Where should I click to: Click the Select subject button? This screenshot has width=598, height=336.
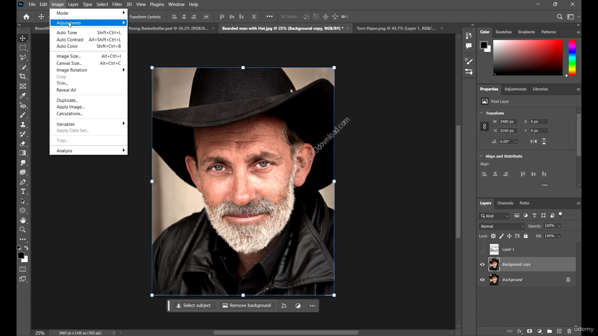(193, 306)
